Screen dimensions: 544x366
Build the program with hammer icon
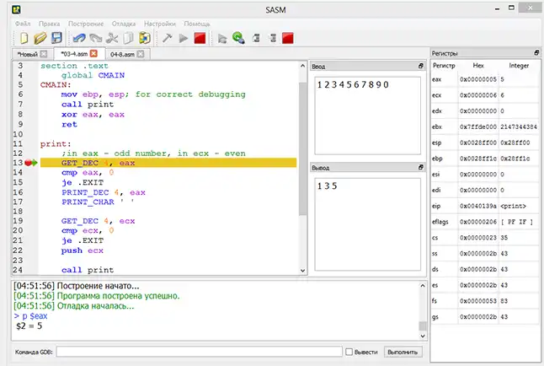click(167, 38)
